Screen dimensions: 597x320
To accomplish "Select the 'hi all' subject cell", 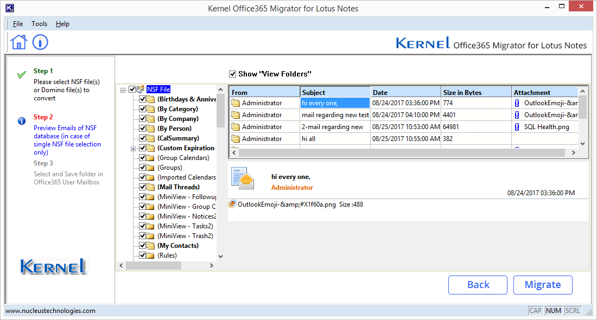I will [335, 139].
